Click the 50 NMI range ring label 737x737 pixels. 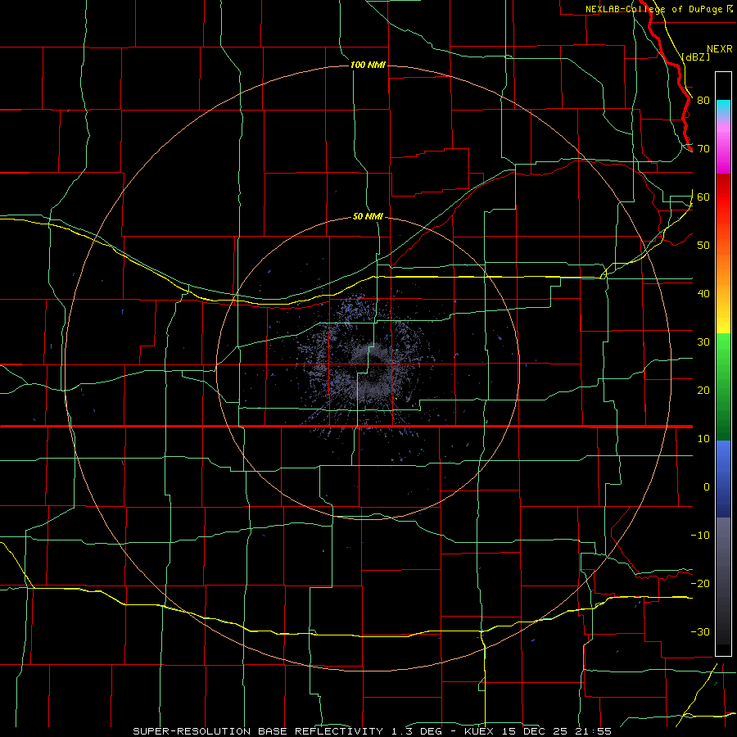[x=368, y=216]
